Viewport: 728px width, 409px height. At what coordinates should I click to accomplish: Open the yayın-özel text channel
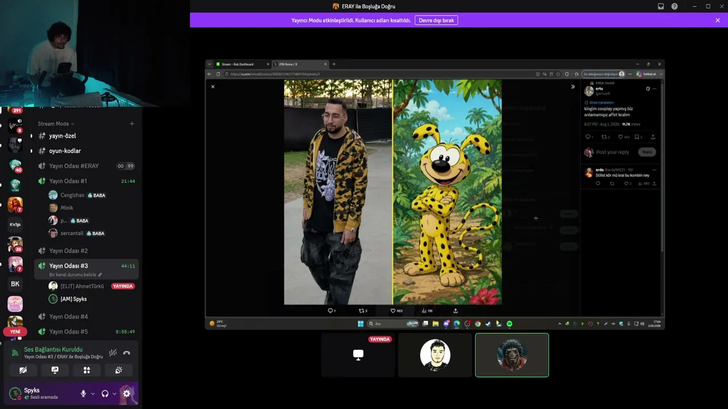click(x=85, y=136)
